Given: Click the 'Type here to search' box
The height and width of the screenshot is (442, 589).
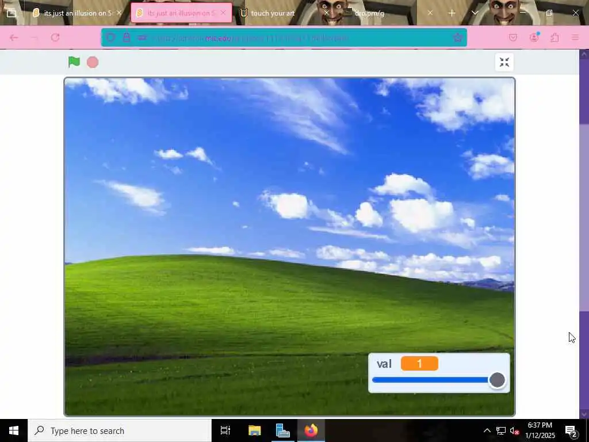Looking at the screenshot, I should 120,430.
